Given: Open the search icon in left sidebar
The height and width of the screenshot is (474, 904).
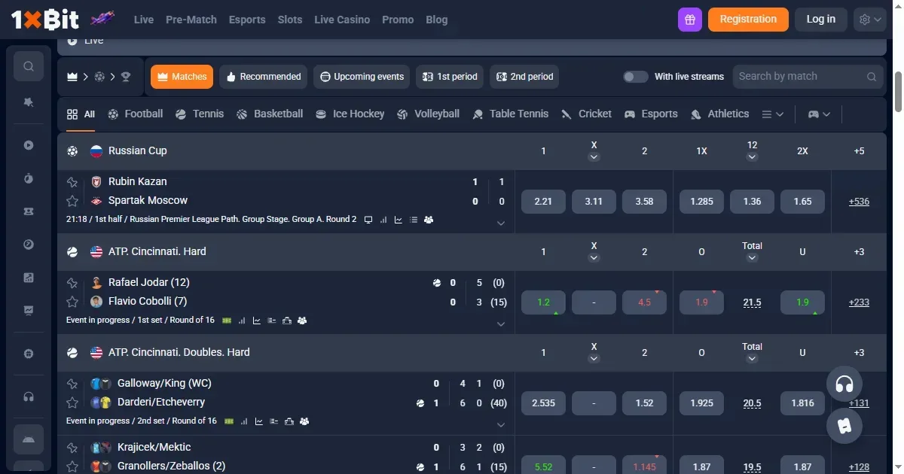Looking at the screenshot, I should tap(29, 66).
